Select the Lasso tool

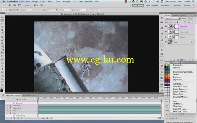[2, 24]
